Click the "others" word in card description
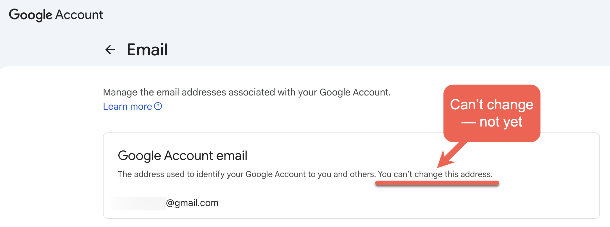The image size is (610, 227). pyautogui.click(x=362, y=174)
